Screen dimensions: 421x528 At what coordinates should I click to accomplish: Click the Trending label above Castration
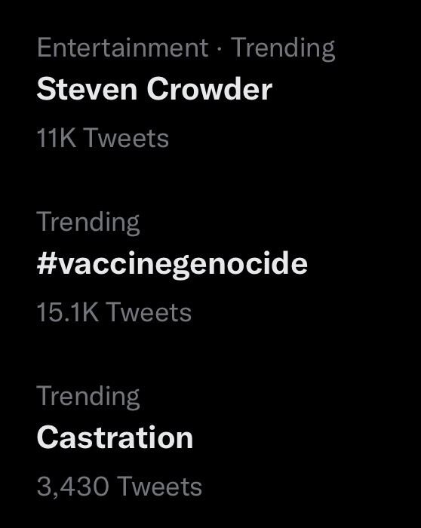tap(88, 397)
